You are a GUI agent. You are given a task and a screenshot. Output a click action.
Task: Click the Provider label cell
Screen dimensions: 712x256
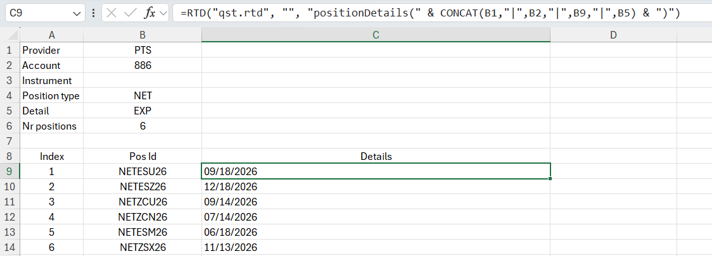52,51
